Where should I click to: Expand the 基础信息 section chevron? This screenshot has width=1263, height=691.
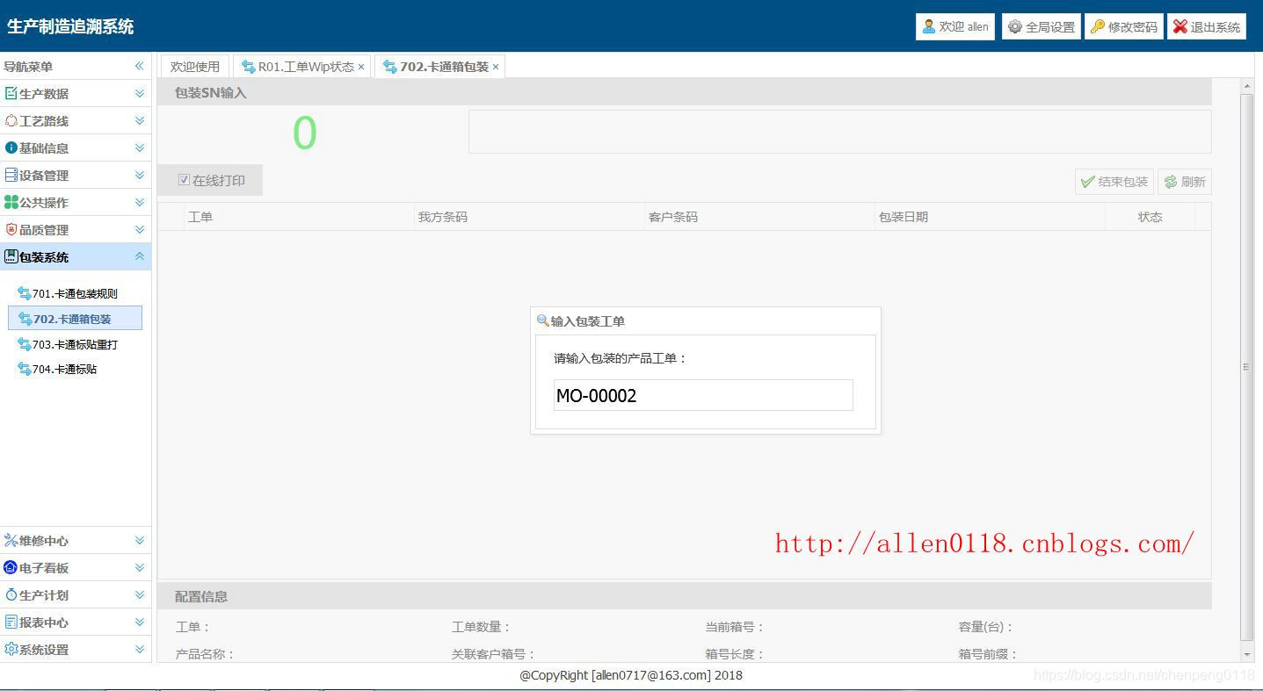(x=139, y=148)
